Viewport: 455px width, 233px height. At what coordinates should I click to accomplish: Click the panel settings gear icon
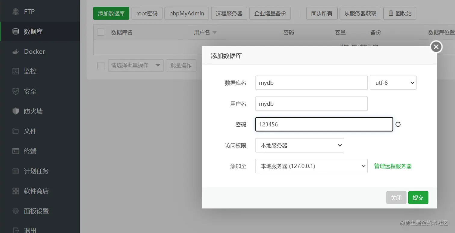click(16, 211)
